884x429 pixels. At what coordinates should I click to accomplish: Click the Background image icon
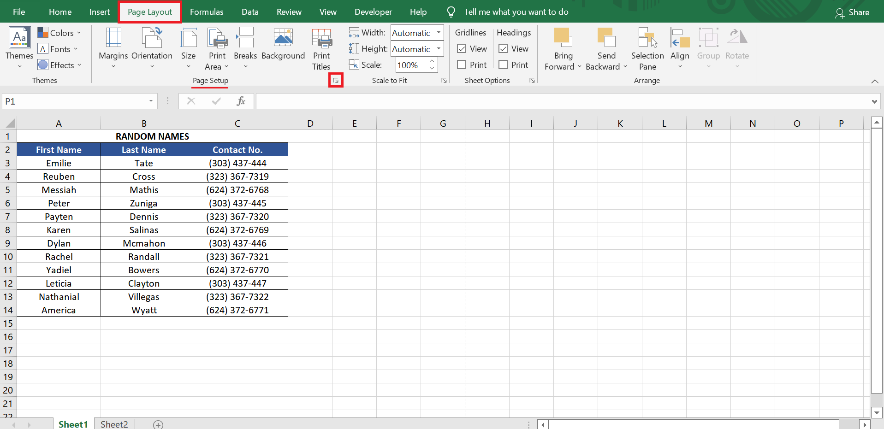[283, 38]
